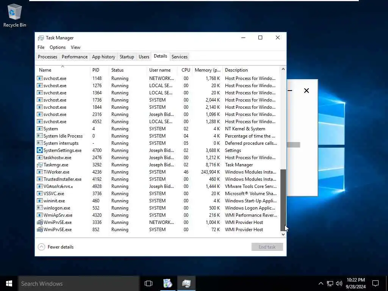
Task: Click the System Idle Process icon
Action: point(39,136)
